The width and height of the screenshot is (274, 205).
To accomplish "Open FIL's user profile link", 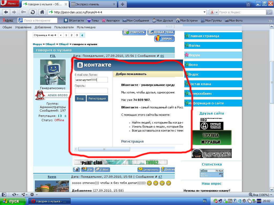I will [53, 56].
